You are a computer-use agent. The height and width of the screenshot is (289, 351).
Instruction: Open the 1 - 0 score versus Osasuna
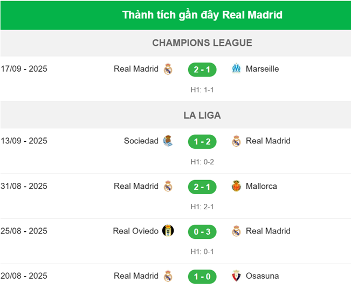coord(202,277)
